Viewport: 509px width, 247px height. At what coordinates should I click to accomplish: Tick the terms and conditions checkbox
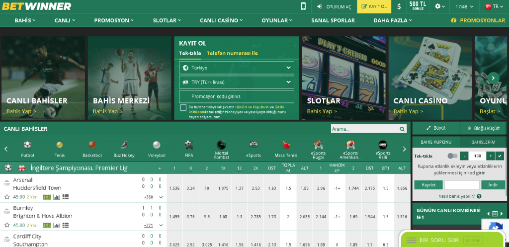pyautogui.click(x=183, y=108)
